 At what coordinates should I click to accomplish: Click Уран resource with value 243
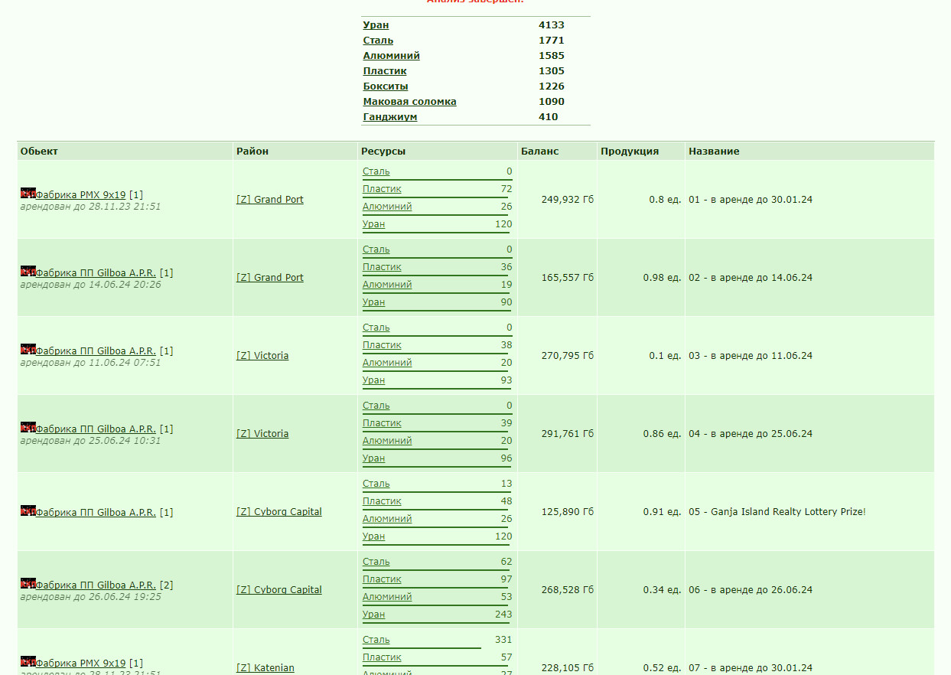pyautogui.click(x=374, y=615)
